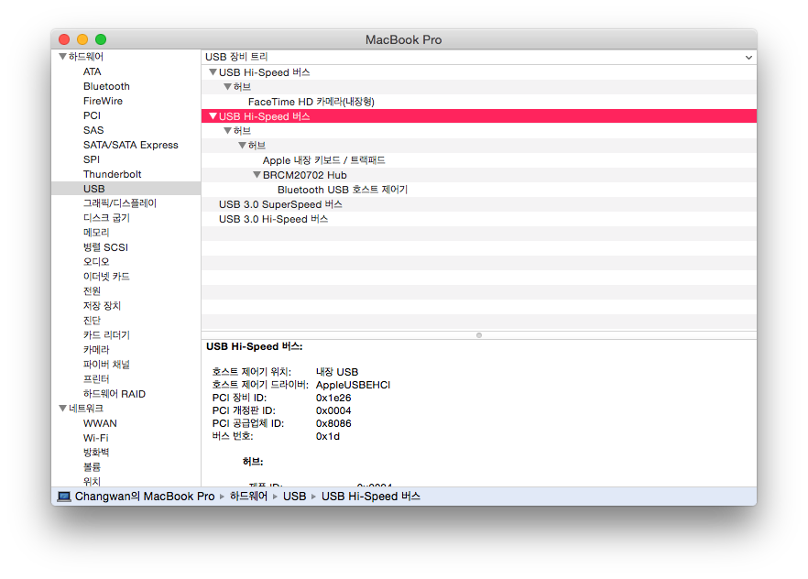This screenshot has height=579, width=808.
Task: Collapse the 허브 holding FaceTime HD 카메라
Action: (227, 86)
